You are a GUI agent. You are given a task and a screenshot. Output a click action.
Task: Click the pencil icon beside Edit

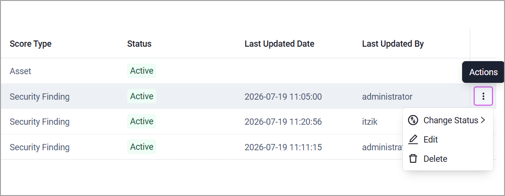pos(413,139)
